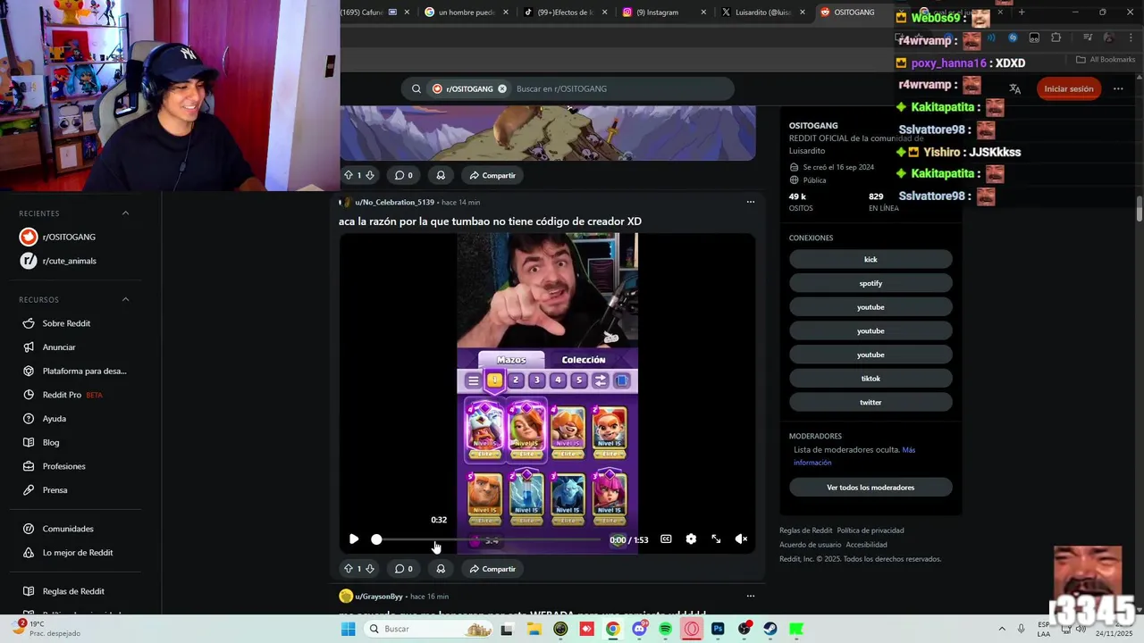Image resolution: width=1144 pixels, height=643 pixels.
Task: Open the spotify connection link
Action: pyautogui.click(x=871, y=283)
